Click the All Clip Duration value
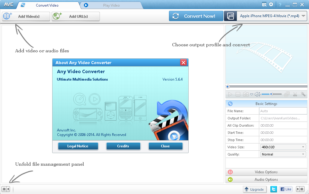This screenshot has height=194, width=309. pos(267,125)
